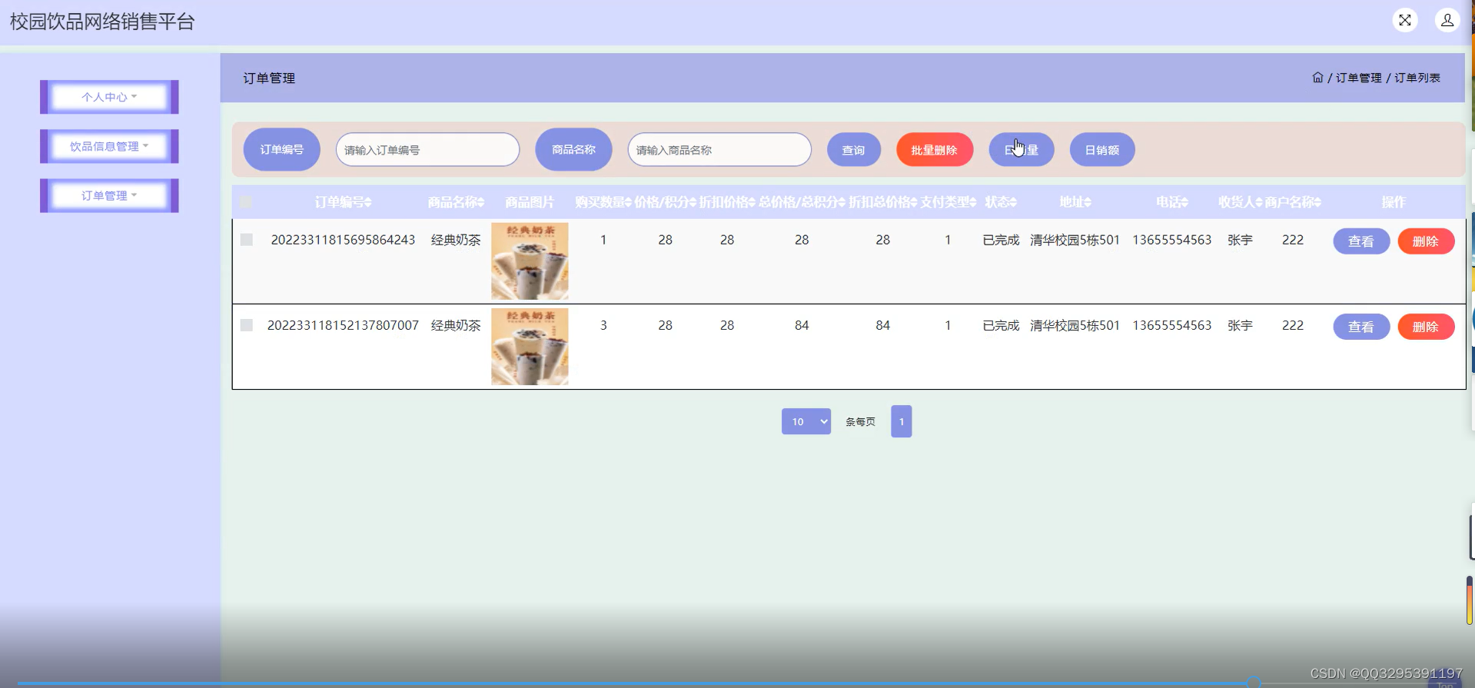Sort by 商户名称 column

click(1293, 202)
